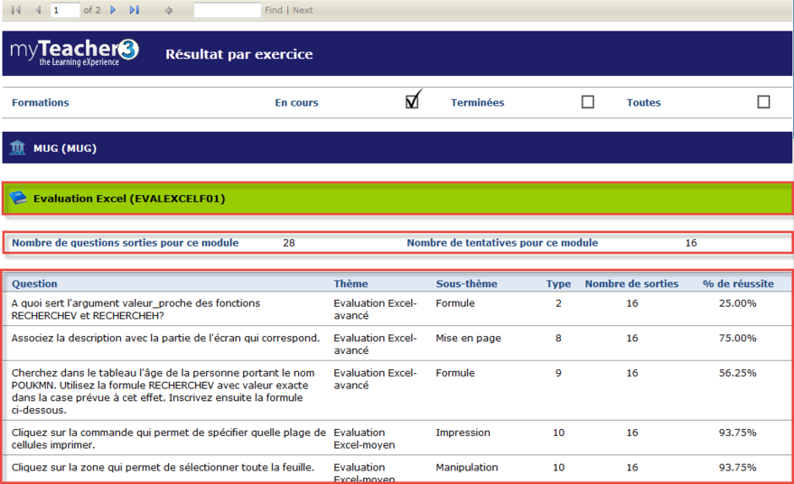Click the myTeacher3 logo
The image size is (794, 484).
[74, 52]
